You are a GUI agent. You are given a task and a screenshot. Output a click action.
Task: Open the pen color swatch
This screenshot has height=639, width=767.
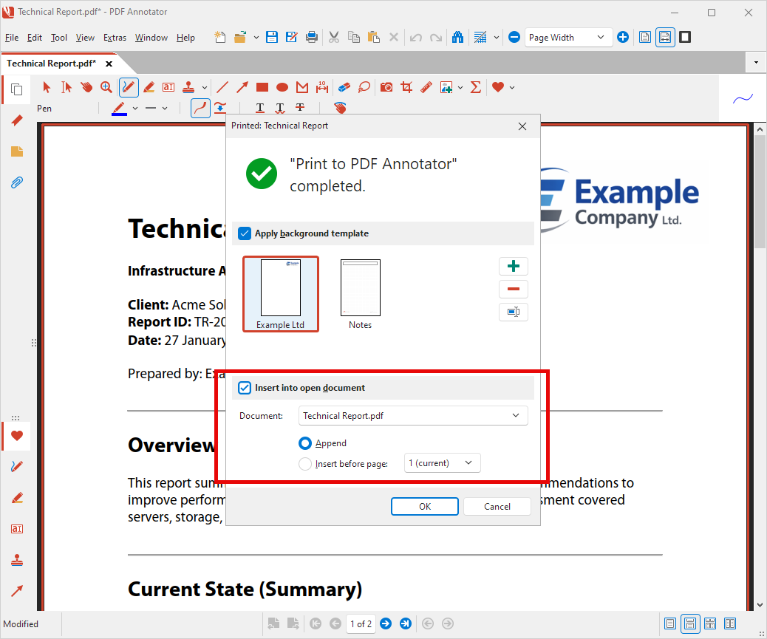pyautogui.click(x=120, y=108)
